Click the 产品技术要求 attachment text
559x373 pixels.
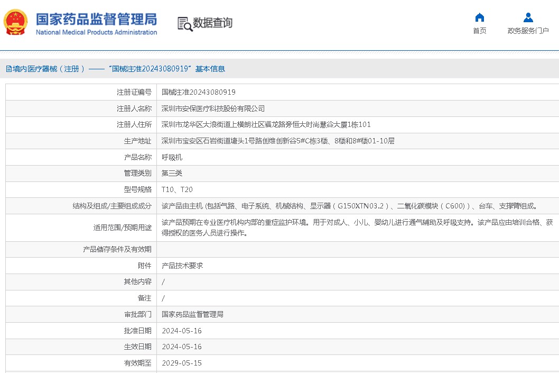(x=182, y=266)
